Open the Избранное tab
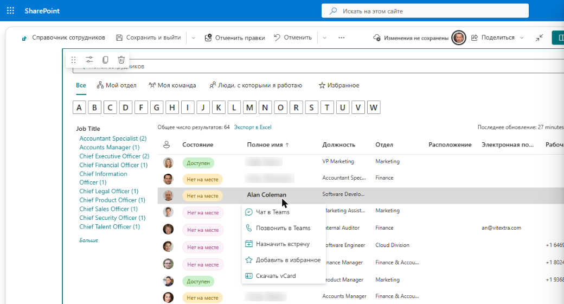564x304 pixels. point(339,85)
